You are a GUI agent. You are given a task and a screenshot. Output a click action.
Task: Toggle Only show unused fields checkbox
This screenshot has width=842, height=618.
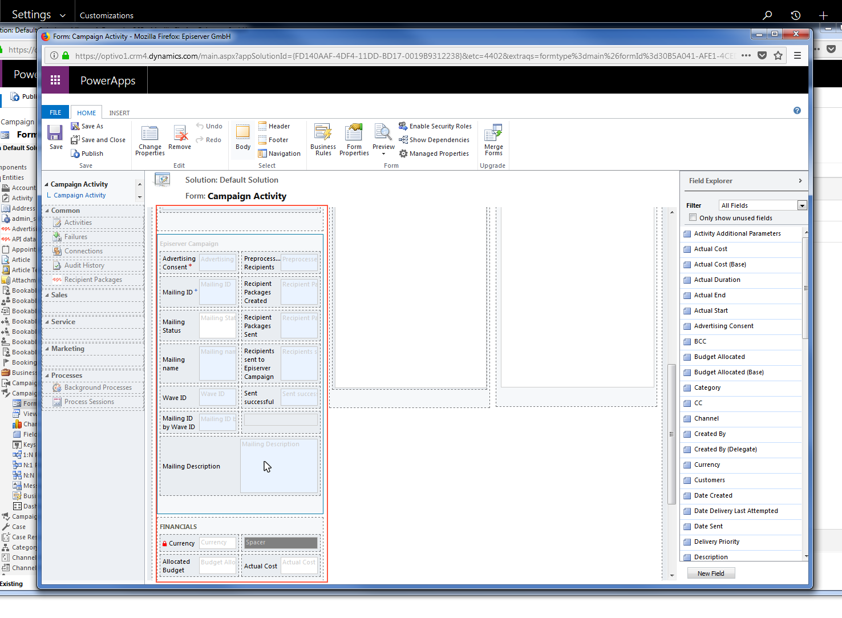tap(693, 217)
